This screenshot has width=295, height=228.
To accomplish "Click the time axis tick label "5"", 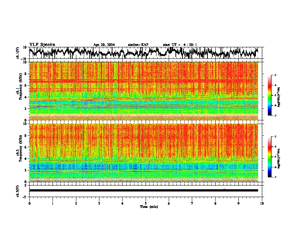I will tap(146, 203).
